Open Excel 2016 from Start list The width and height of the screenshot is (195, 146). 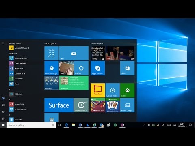click(16, 79)
